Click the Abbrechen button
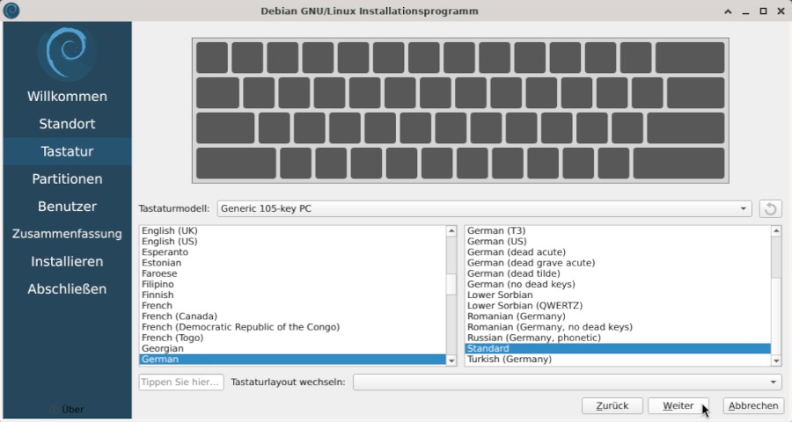792x422 pixels. pyautogui.click(x=753, y=406)
